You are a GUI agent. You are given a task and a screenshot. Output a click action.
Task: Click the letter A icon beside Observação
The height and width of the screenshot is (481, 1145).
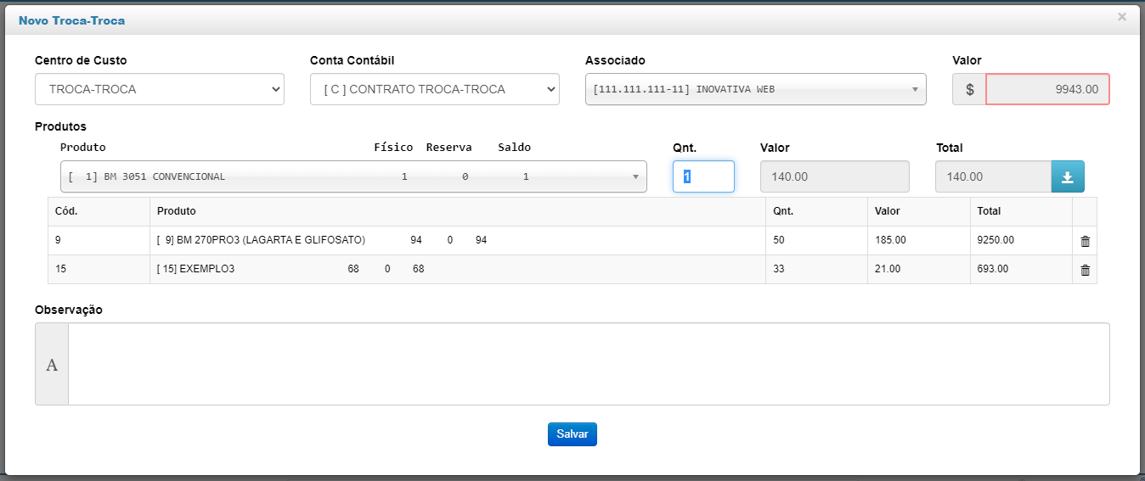point(52,364)
